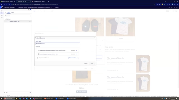Open the Select Content dropdown
This screenshot has width=179, height=100.
[x=74, y=58]
